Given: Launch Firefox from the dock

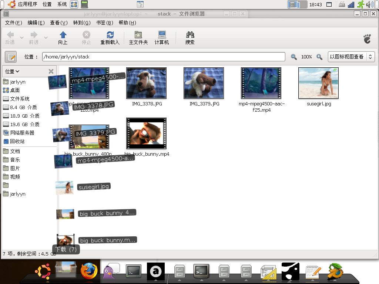Looking at the screenshot, I should [89, 271].
